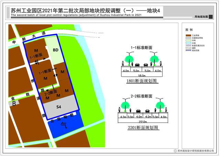
Task: Click the left car in 1-1 section
Action: [137, 65]
